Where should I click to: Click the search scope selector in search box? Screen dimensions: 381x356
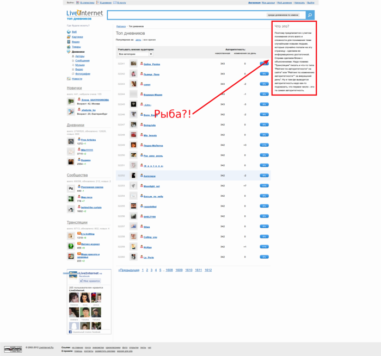point(283,15)
